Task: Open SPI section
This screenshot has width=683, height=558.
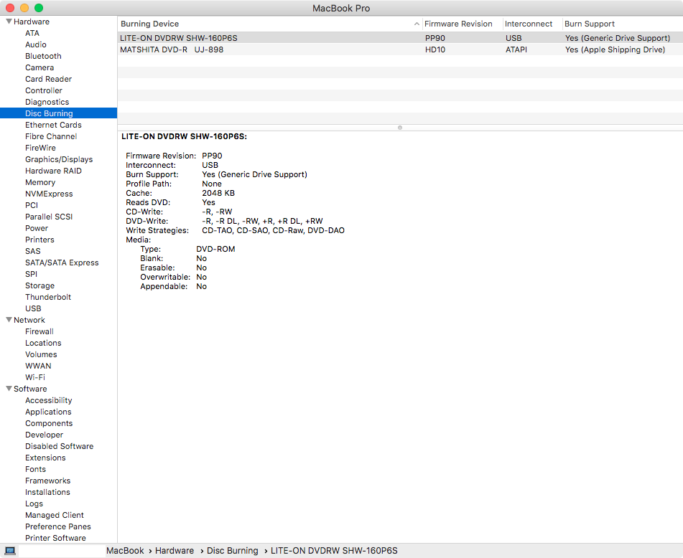Action: [x=32, y=274]
